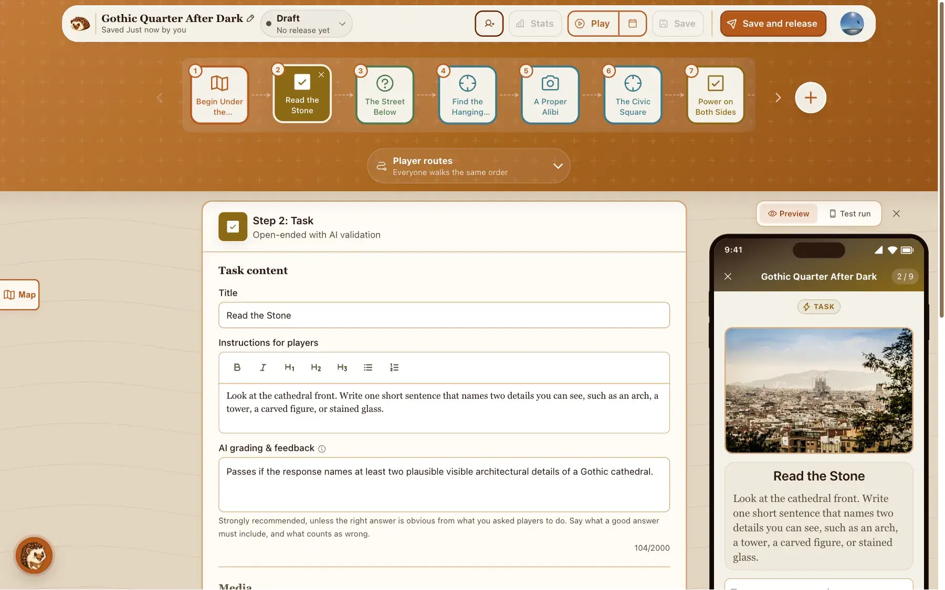Screen dimensions: 945x590
Task: Add a new step with the plus button
Action: [810, 98]
